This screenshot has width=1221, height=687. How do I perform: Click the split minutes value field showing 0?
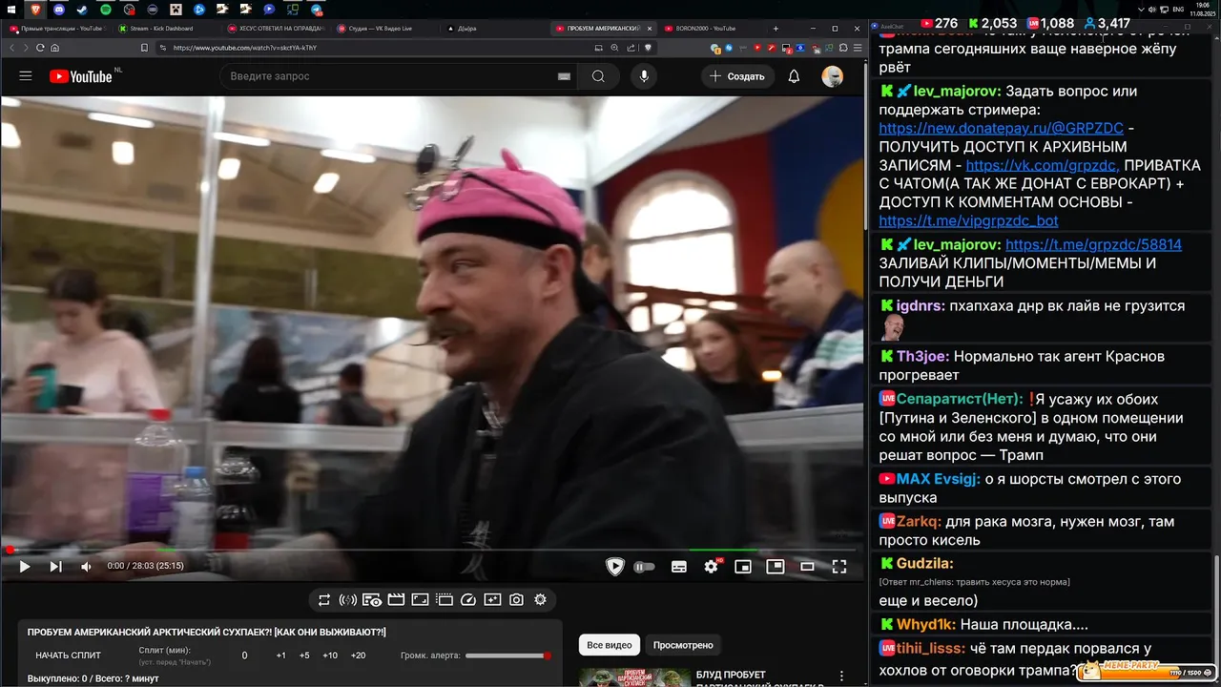coord(244,656)
